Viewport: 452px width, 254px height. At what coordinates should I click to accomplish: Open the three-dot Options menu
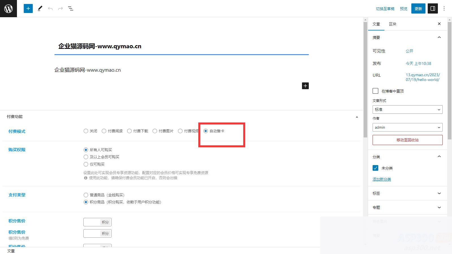[x=444, y=8]
